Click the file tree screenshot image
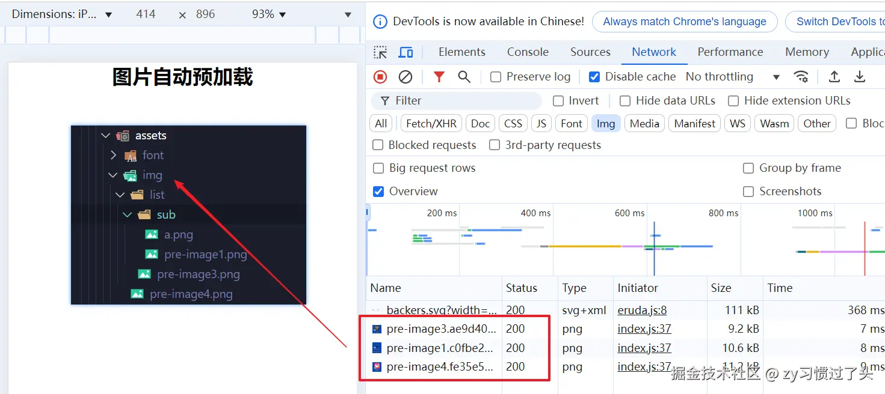The image size is (885, 394). click(188, 215)
